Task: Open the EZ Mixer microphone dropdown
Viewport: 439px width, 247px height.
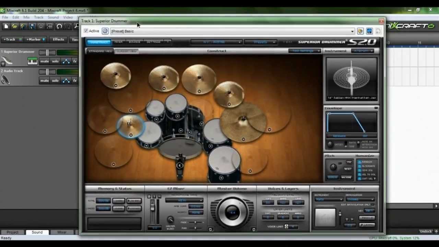Action: point(184,200)
